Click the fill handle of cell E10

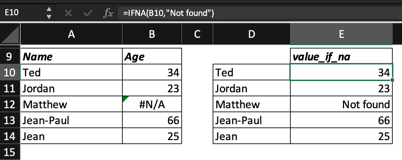[x=392, y=80]
